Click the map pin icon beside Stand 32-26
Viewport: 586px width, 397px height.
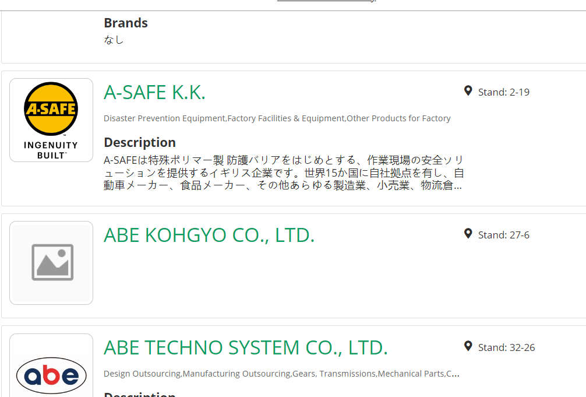tap(468, 346)
